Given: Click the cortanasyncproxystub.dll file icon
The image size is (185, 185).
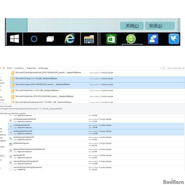Looking at the screenshot, I should (x=10, y=138).
